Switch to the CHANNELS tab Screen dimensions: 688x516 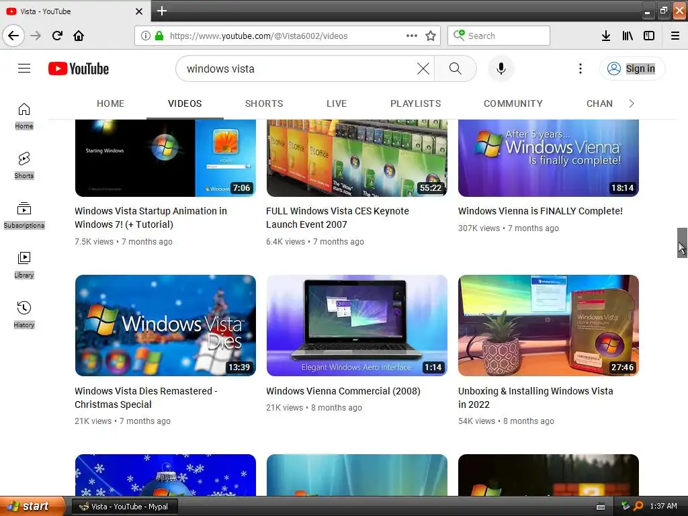[x=599, y=103]
